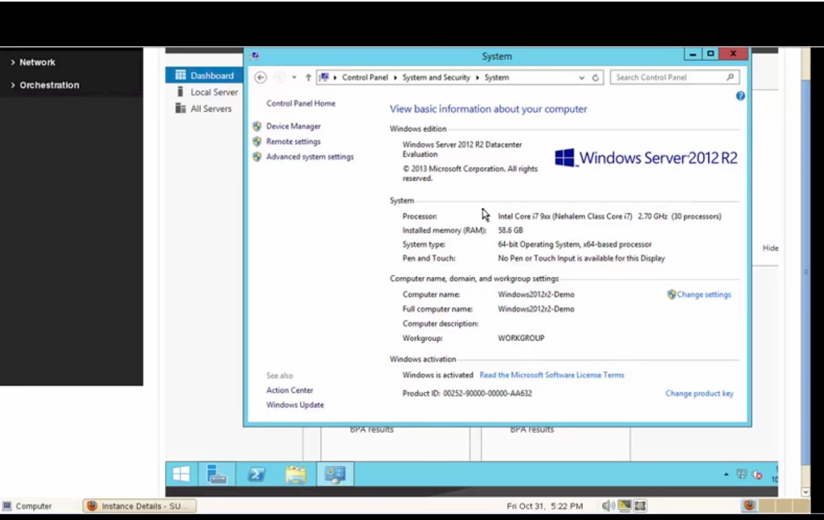Click the WORKGROUP value
Image resolution: width=824 pixels, height=520 pixels.
[x=521, y=338]
